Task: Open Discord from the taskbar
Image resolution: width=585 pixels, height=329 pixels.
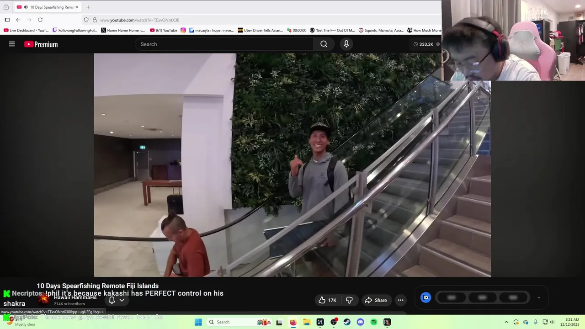Action: 360,322
